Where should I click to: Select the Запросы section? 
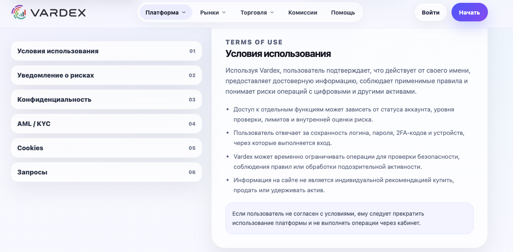(106, 172)
